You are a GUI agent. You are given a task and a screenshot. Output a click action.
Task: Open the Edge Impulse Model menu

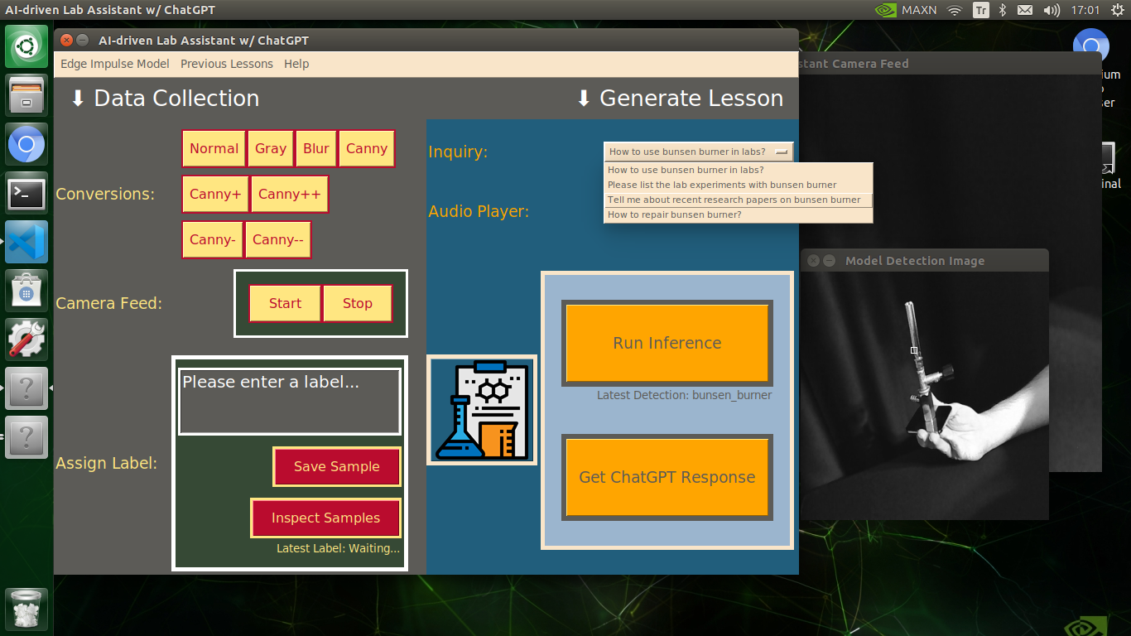(x=115, y=64)
